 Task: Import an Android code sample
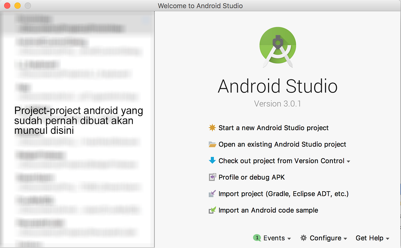[x=268, y=210]
